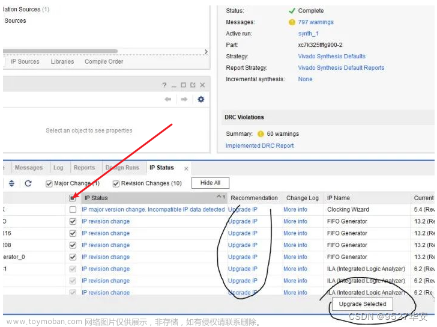Click the Hide All button

[x=211, y=183]
